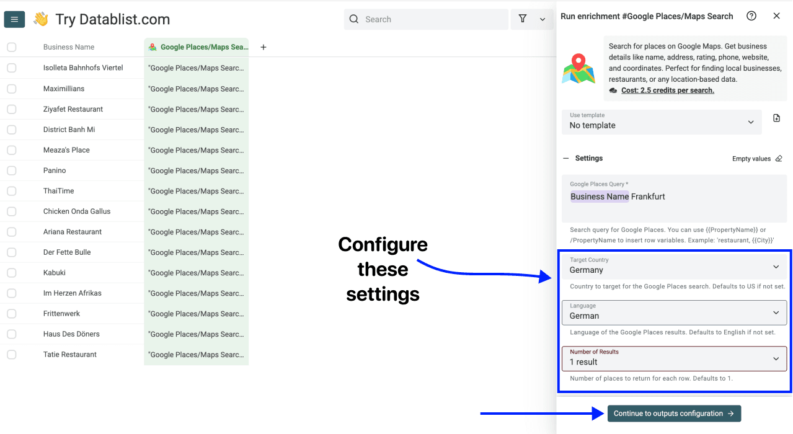
Task: Click the Google Places icon in the column header
Action: (152, 46)
